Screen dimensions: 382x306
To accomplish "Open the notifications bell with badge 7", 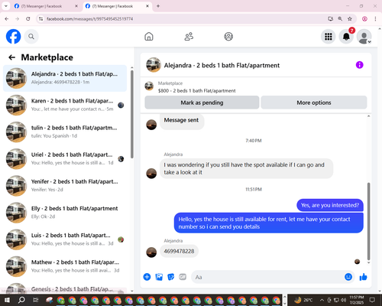I will coord(346,37).
